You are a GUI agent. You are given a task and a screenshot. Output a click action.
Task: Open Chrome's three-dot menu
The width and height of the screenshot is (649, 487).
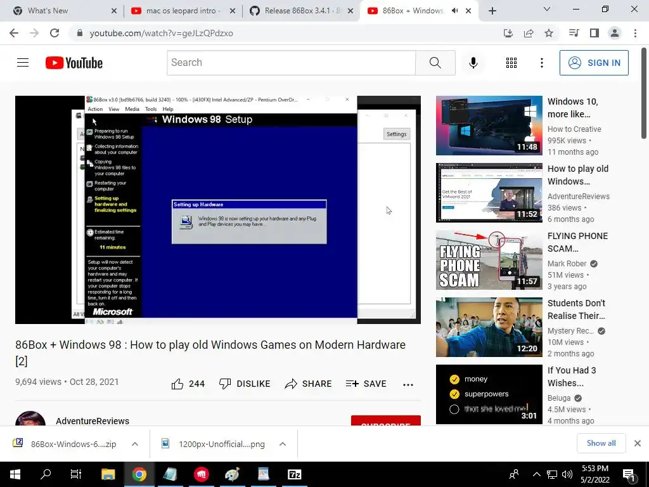coord(635,33)
